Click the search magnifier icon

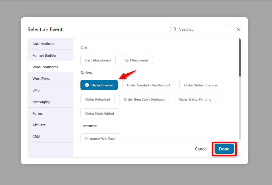[x=175, y=29]
